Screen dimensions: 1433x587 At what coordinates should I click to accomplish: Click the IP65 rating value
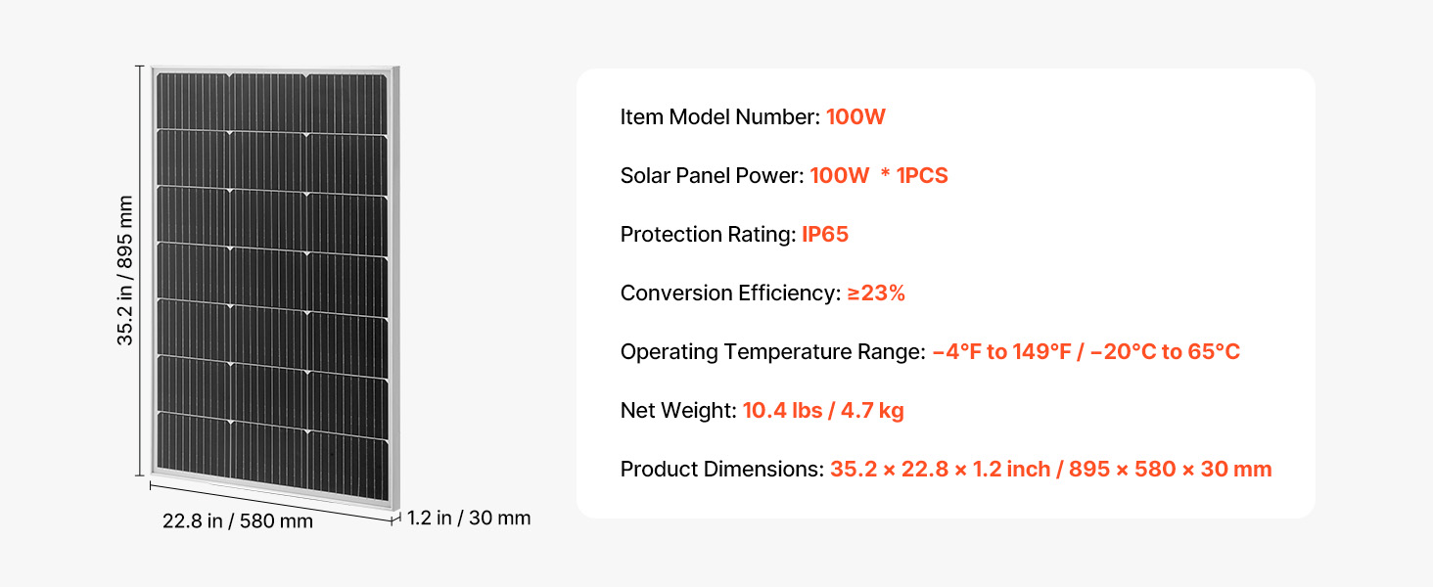pyautogui.click(x=824, y=235)
